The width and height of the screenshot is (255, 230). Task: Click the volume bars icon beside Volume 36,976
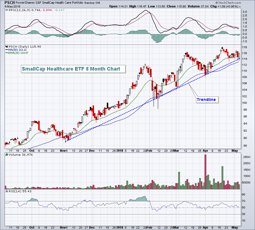[x=7, y=155]
